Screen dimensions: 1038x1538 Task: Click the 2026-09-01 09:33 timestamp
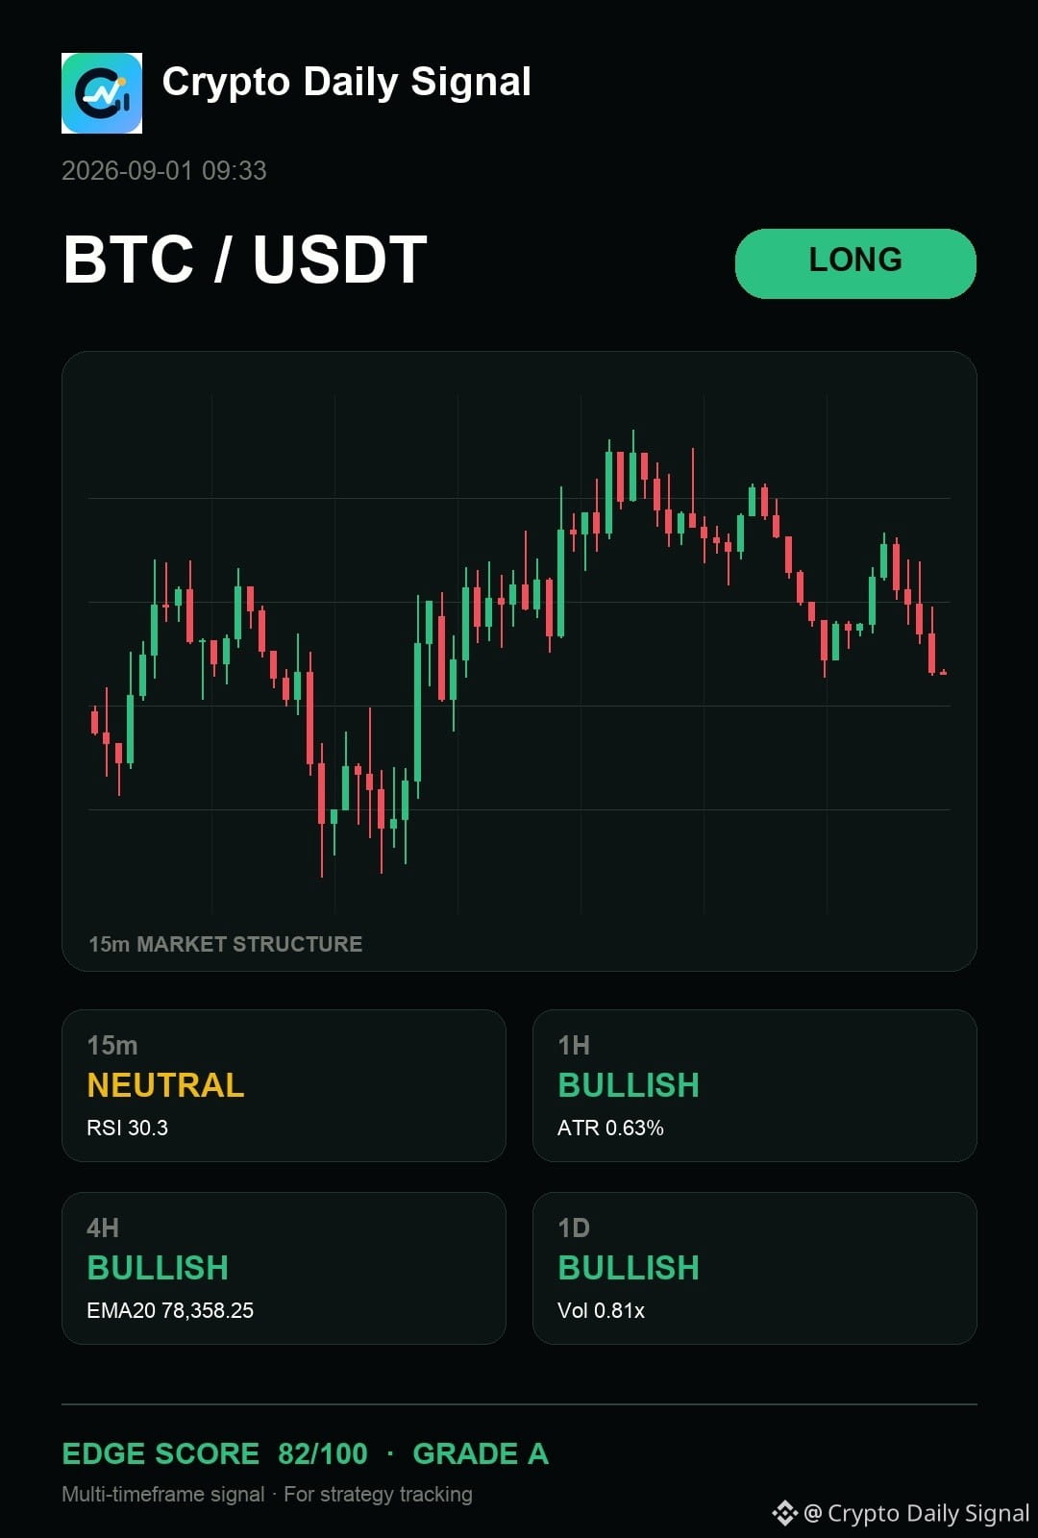[164, 171]
